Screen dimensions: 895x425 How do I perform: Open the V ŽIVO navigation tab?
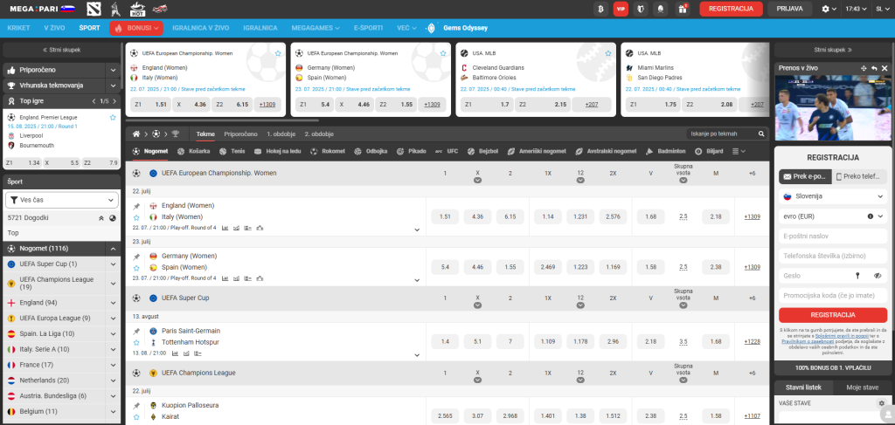point(55,28)
